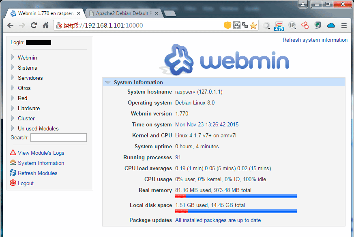Reload the page with the refresh icon

coord(34,26)
